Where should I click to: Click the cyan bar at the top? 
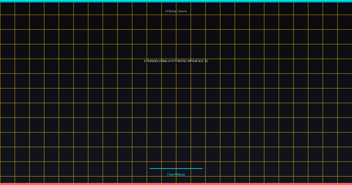point(176,1)
